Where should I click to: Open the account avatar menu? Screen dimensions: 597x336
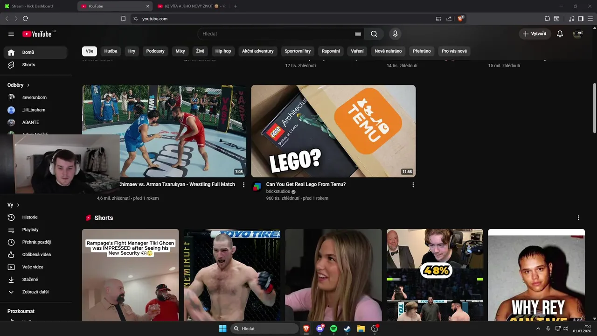tap(578, 34)
